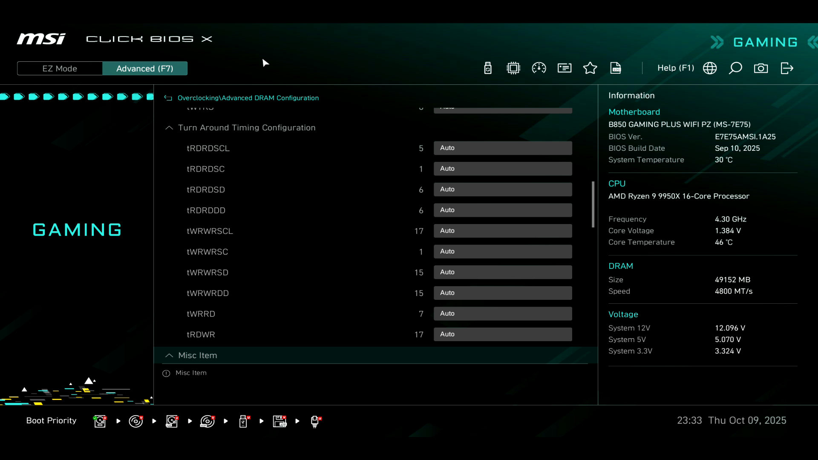The width and height of the screenshot is (818, 460).
Task: Select first boot priority device icon
Action: 100,421
